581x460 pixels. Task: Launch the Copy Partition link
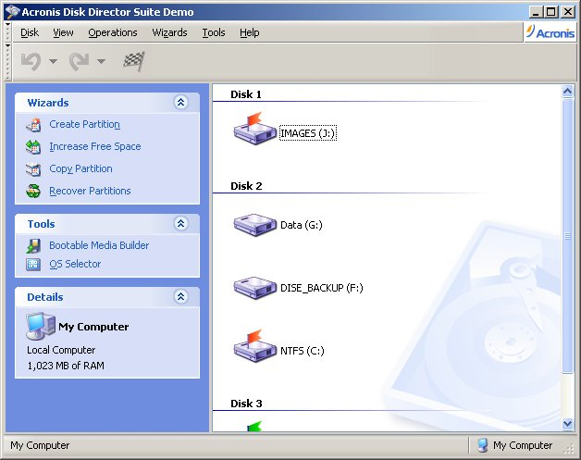click(x=80, y=169)
